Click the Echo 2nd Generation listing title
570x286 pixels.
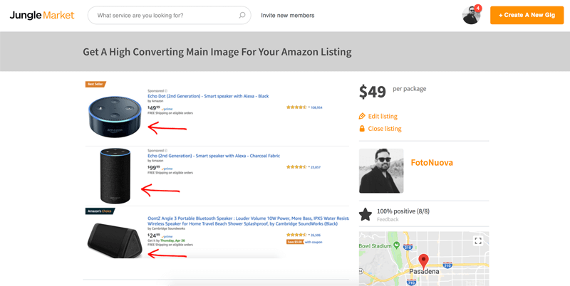point(214,156)
